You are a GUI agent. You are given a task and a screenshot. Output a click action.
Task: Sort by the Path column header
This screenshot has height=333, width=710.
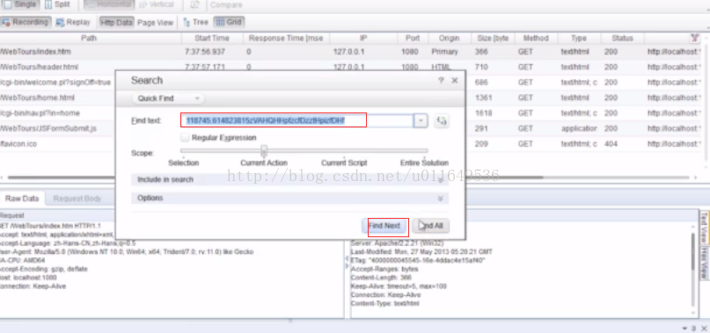click(x=89, y=38)
